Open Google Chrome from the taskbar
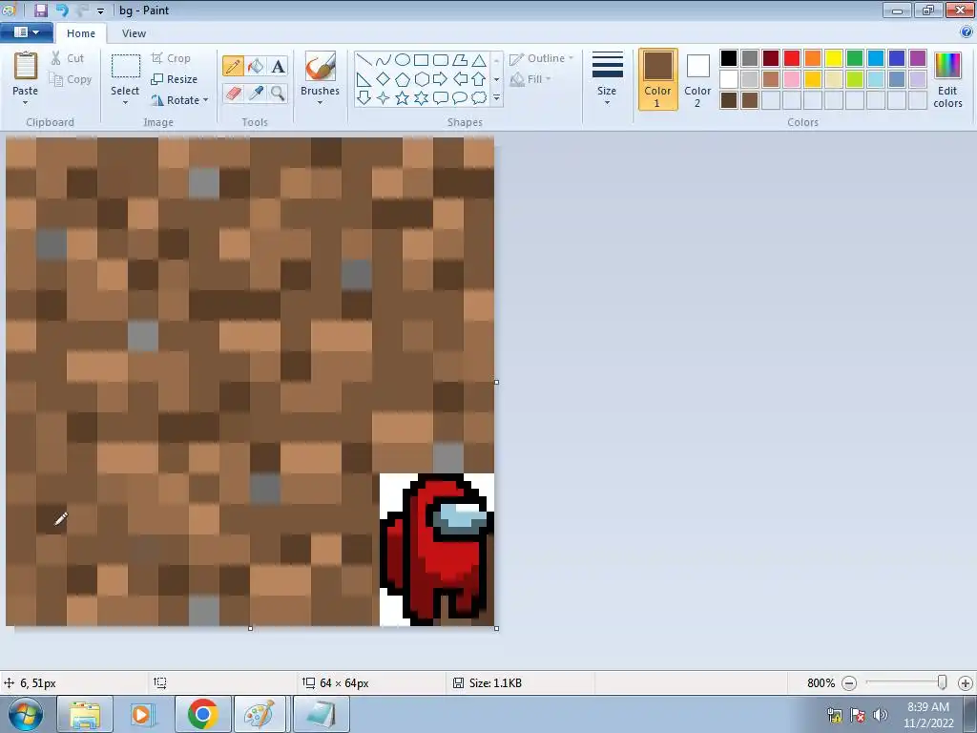This screenshot has height=733, width=977. click(202, 714)
